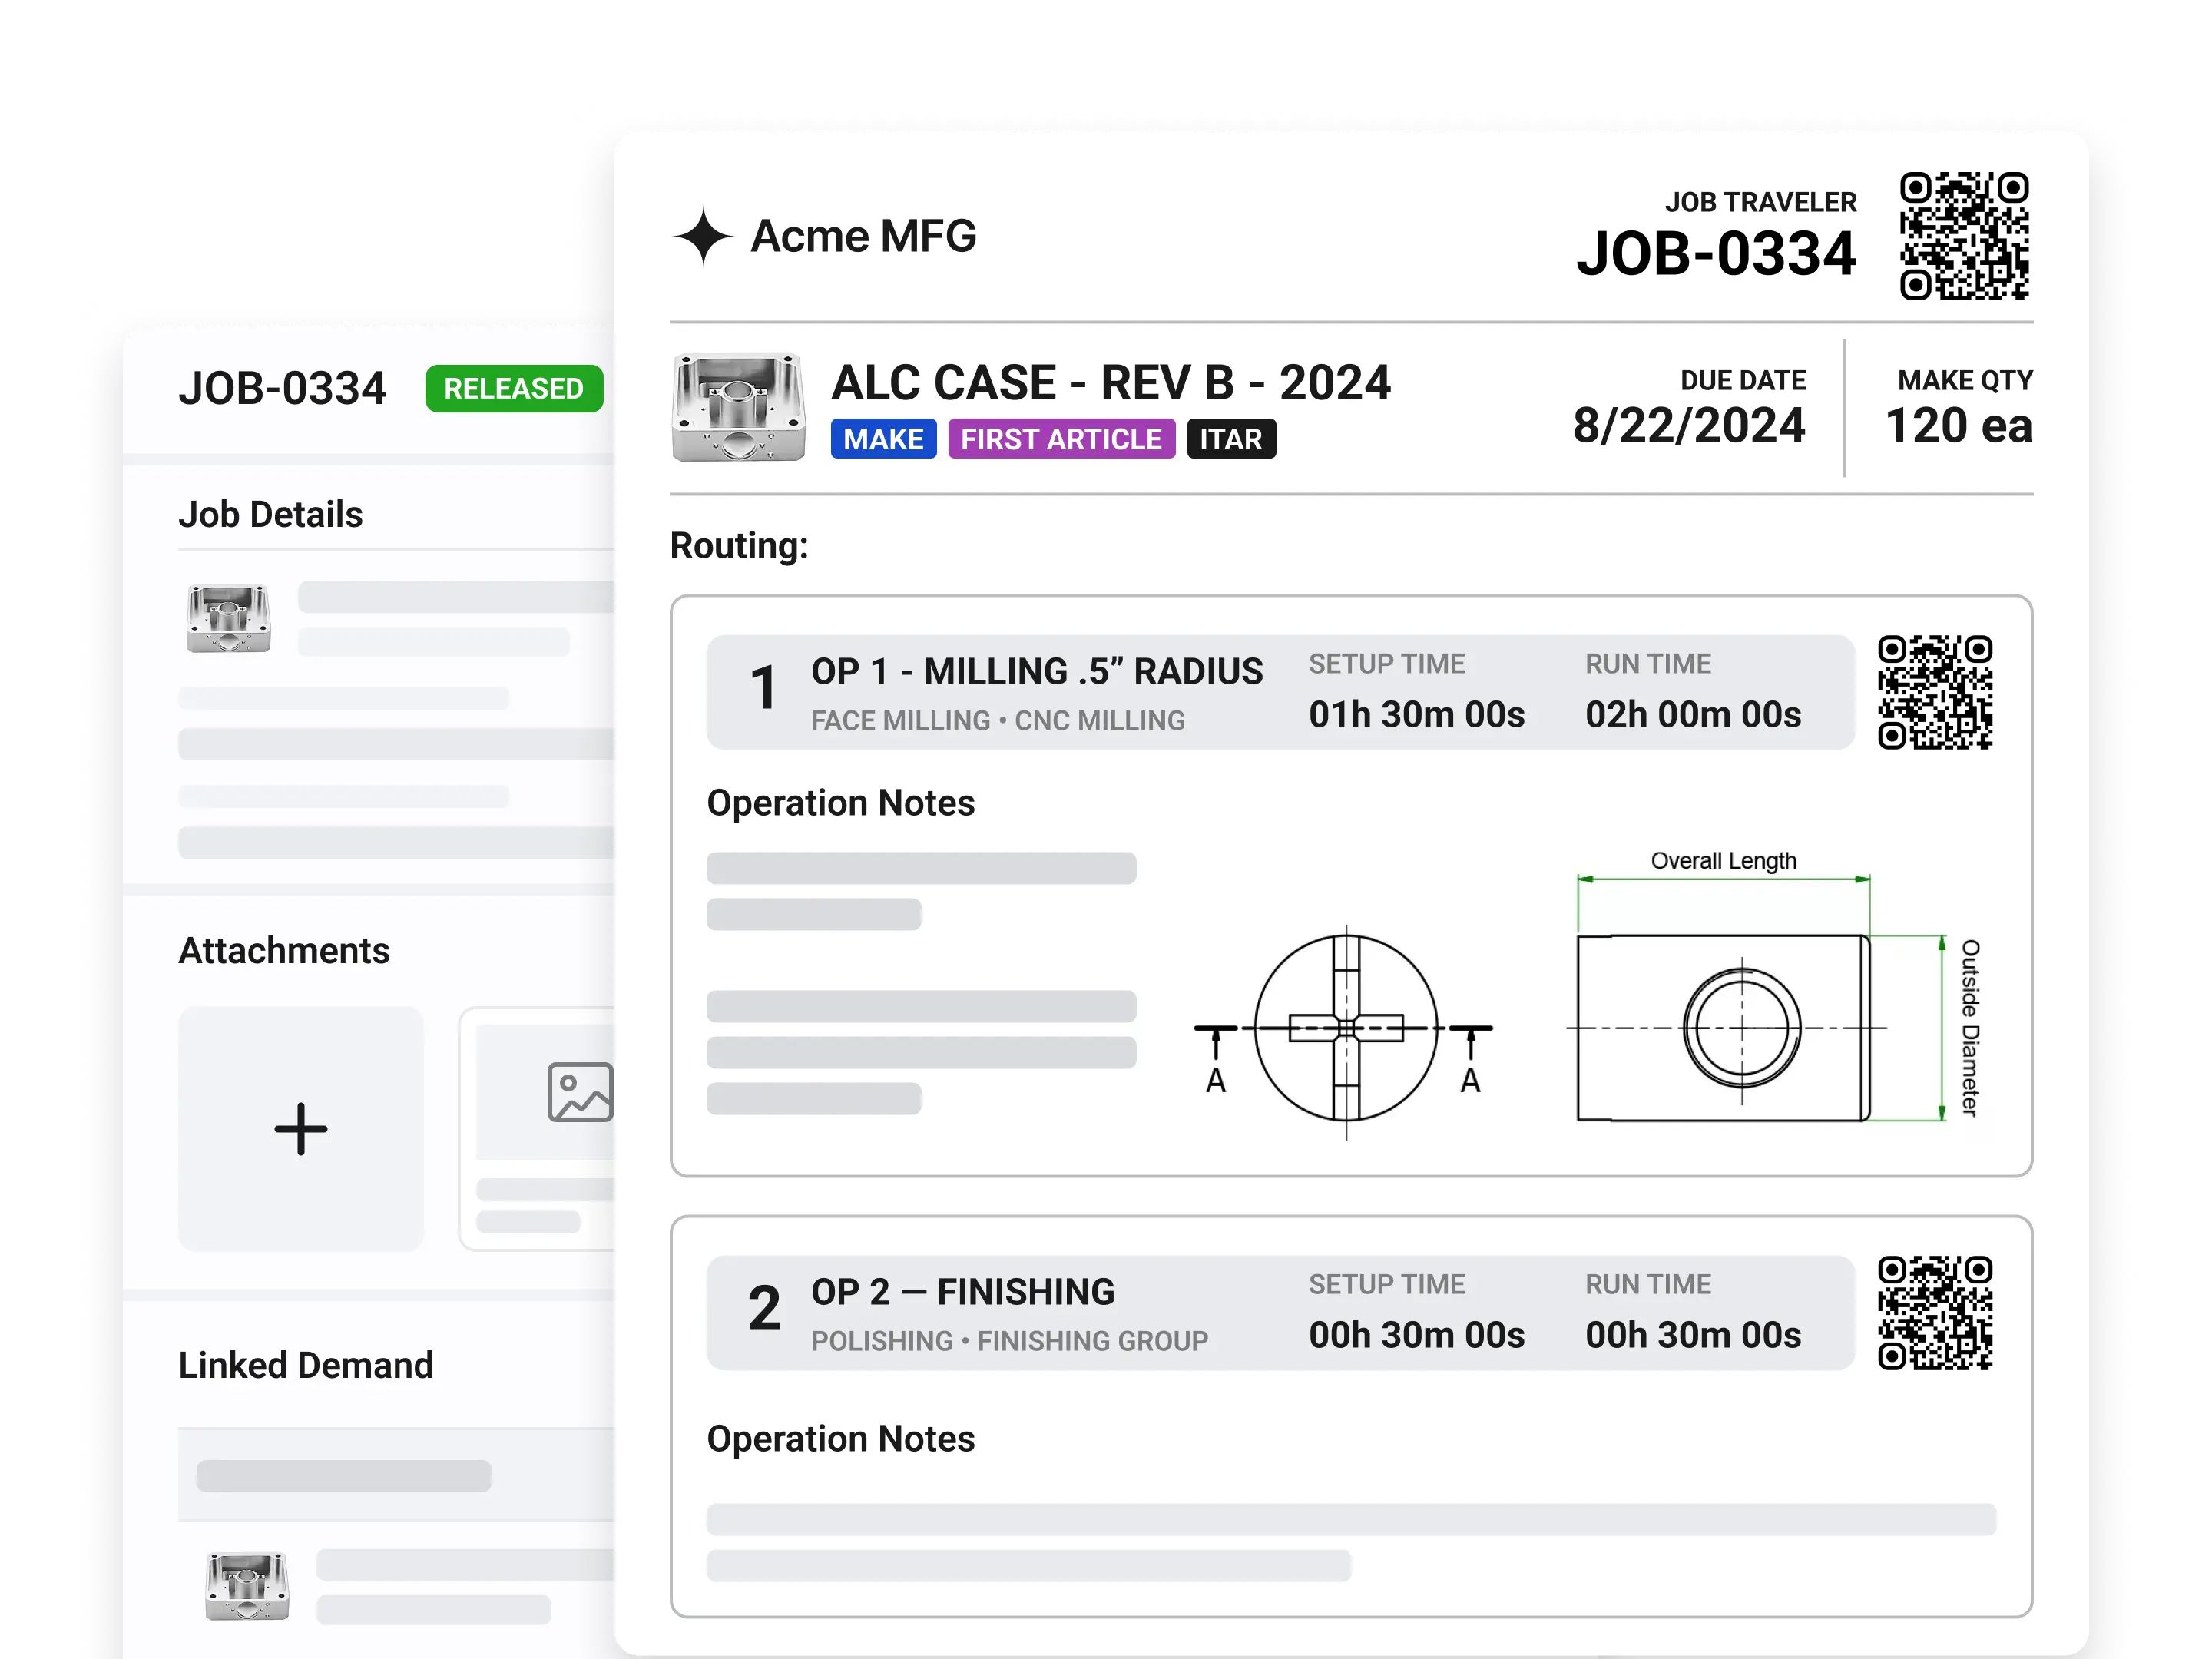Click OP 2 — FINISHING title

click(x=962, y=1292)
